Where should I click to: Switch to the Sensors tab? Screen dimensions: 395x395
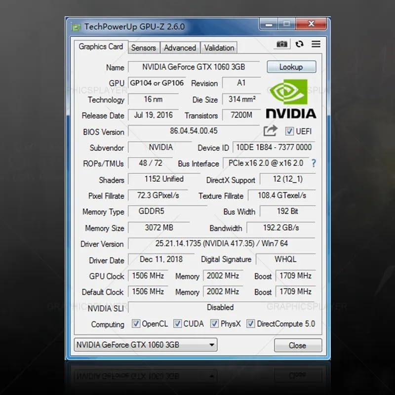(x=144, y=47)
